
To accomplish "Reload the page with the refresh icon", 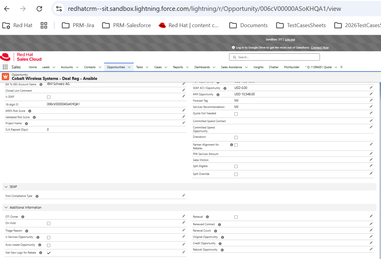I will tap(39, 9).
